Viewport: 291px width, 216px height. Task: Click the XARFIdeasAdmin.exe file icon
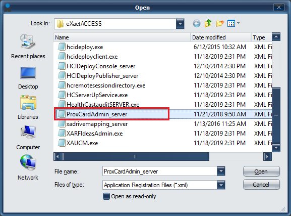pos(62,134)
